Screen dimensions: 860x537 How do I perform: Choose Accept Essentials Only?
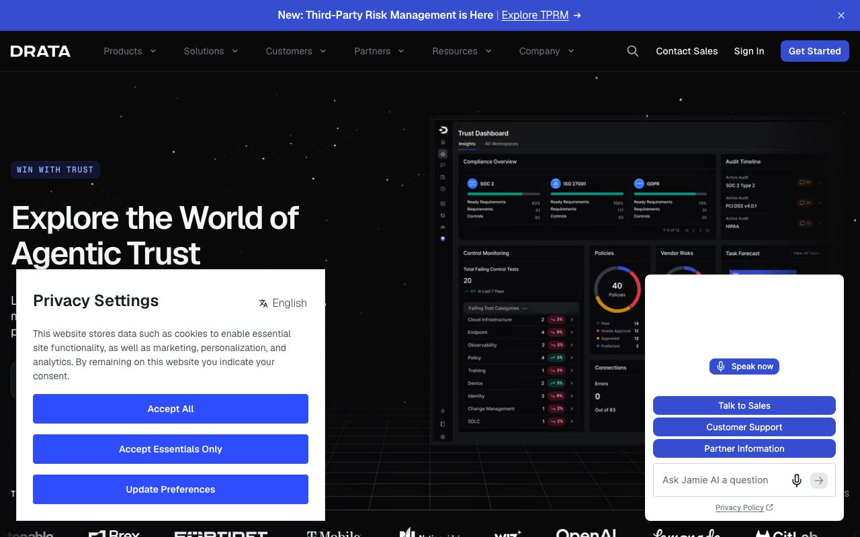click(x=171, y=449)
